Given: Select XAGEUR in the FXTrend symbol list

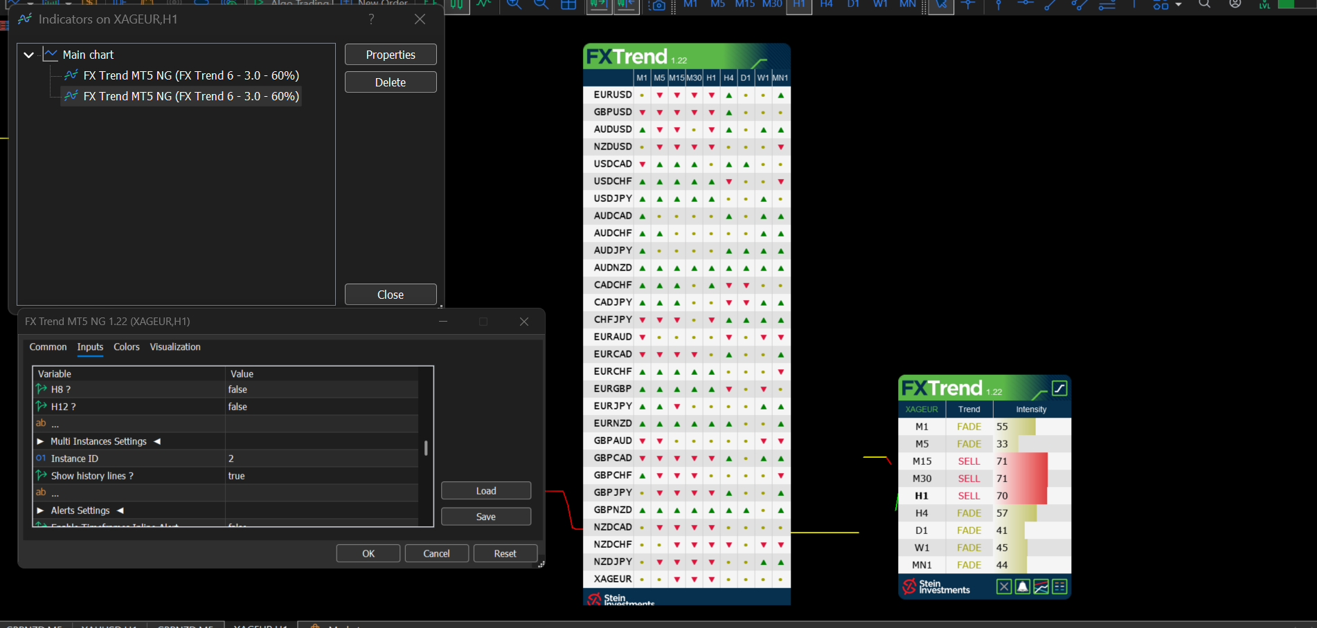Looking at the screenshot, I should 613,579.
